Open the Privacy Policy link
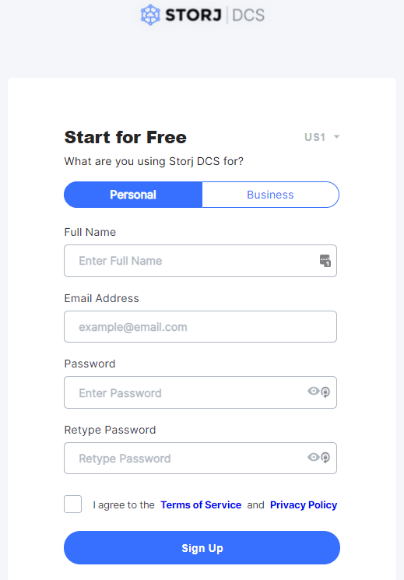This screenshot has width=404, height=580. tap(304, 505)
